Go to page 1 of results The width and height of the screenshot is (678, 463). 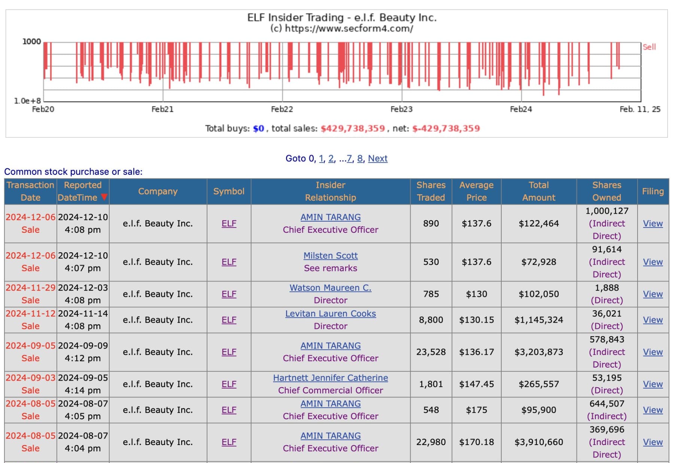click(x=321, y=158)
